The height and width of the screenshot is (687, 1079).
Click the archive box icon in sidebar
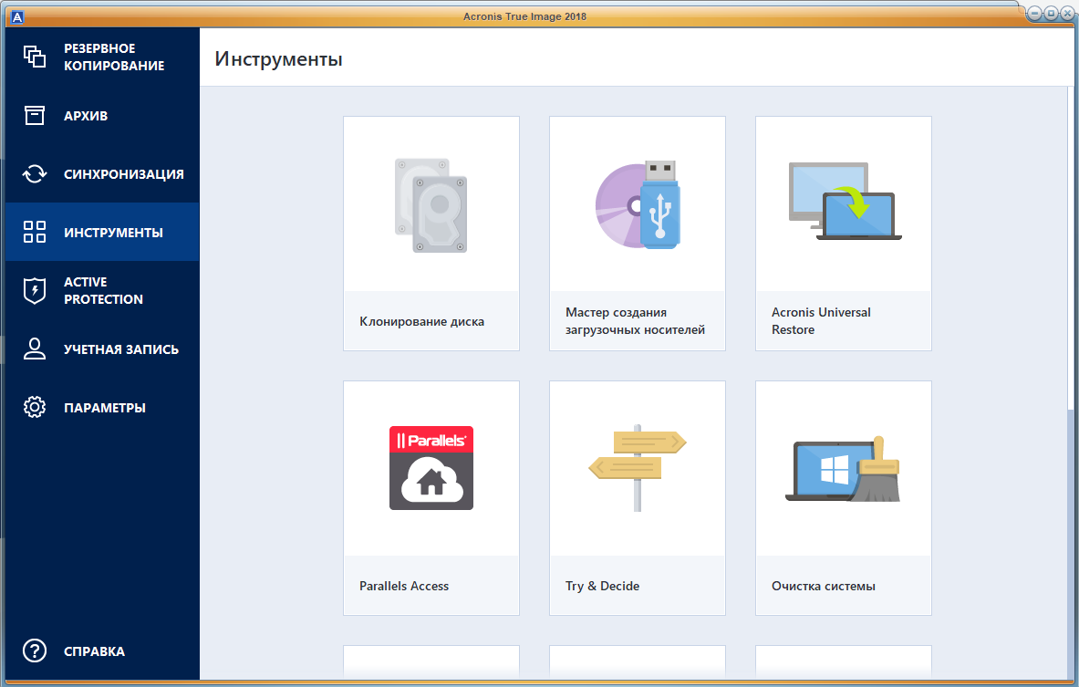pyautogui.click(x=35, y=116)
